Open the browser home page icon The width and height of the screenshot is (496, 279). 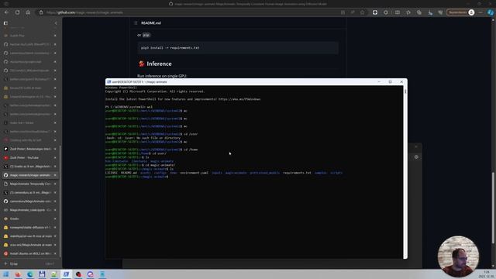tap(28, 12)
